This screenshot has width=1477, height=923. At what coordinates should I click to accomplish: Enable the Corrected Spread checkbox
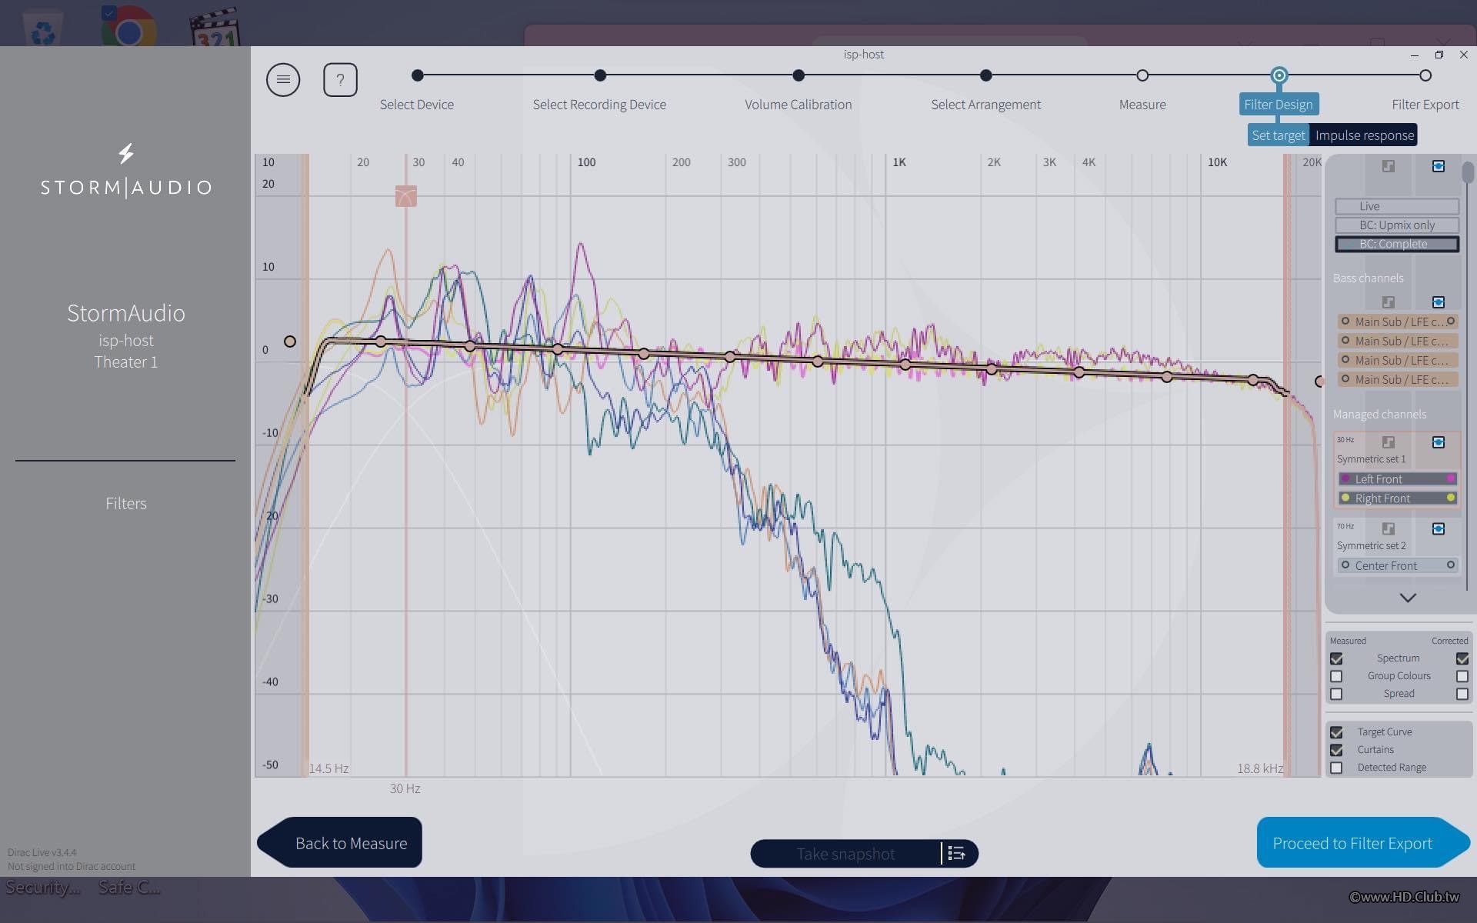pyautogui.click(x=1462, y=694)
